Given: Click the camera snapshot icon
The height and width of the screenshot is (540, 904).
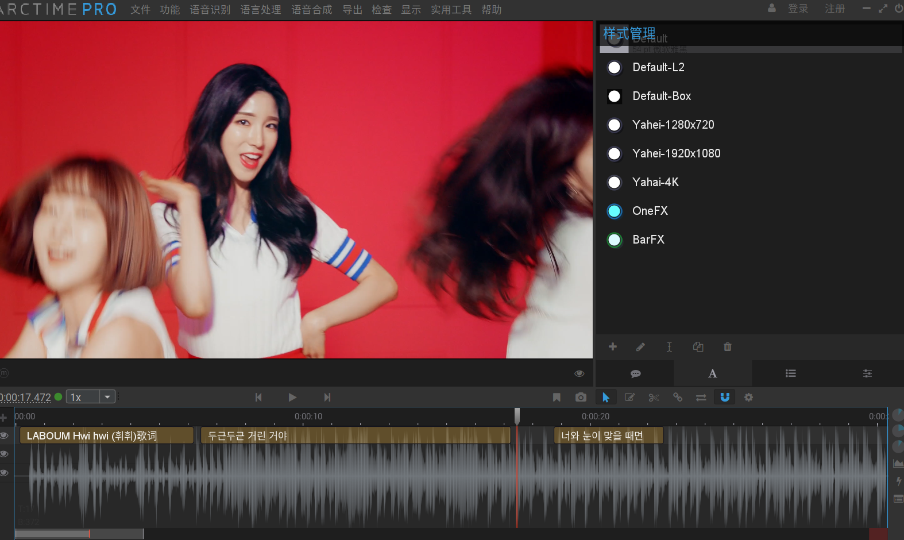Looking at the screenshot, I should click(x=581, y=398).
